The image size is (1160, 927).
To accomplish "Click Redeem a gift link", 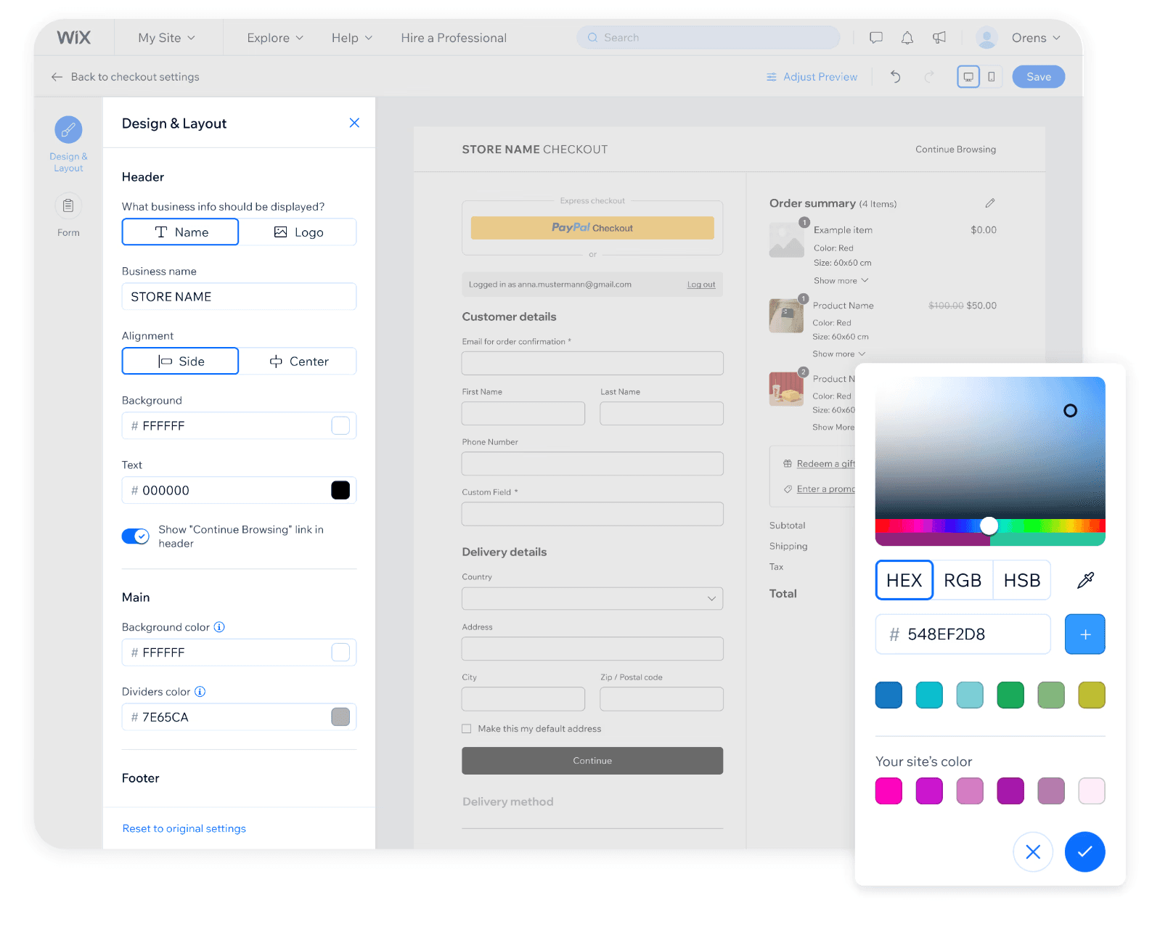I will [825, 464].
